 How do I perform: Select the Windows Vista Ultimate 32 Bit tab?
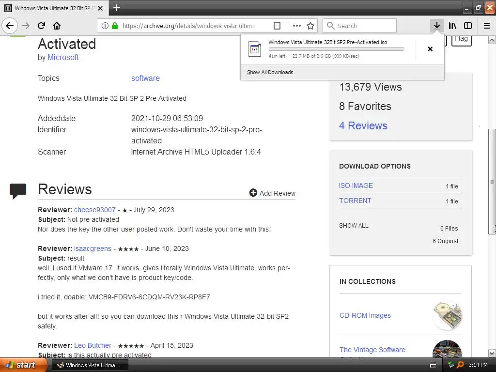(54, 8)
